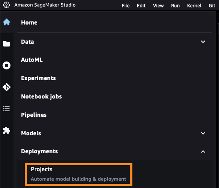Go to AutoML page
This screenshot has height=188, width=219.
pyautogui.click(x=32, y=60)
